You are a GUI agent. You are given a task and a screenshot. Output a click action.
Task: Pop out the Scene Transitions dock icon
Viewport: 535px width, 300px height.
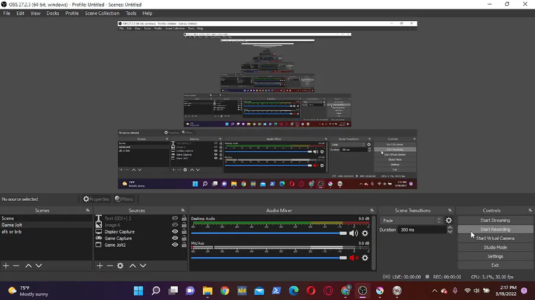click(x=450, y=210)
